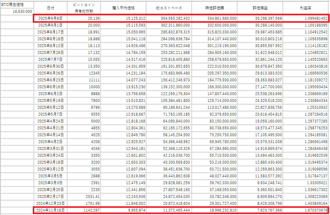Viewport: 330px width, 215px height.
Task: Click holdings cell showing 1761.98
Action: [x=84, y=203]
